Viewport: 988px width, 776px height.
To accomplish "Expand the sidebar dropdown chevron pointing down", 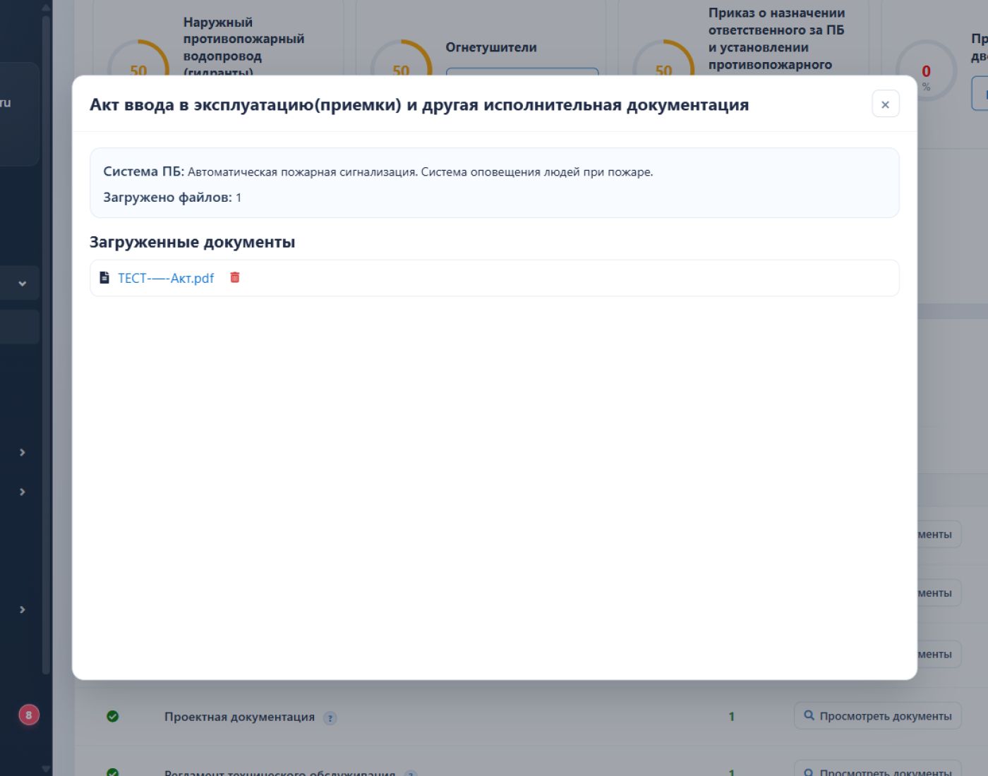I will pos(23,284).
